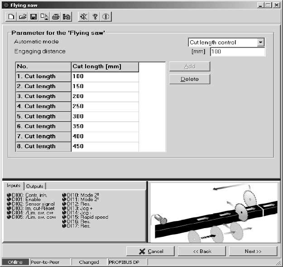
Task: Click the bug/debug toolbar icon
Action: [x=84, y=17]
